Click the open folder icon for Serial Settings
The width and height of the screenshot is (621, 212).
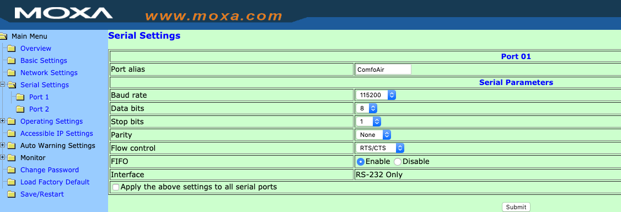(12, 85)
